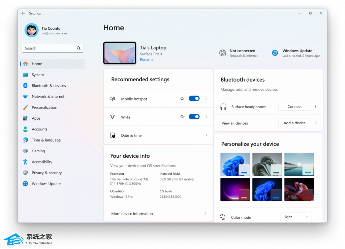Expand Wi-Fi settings chevron
This screenshot has width=345, height=249.
(207, 117)
